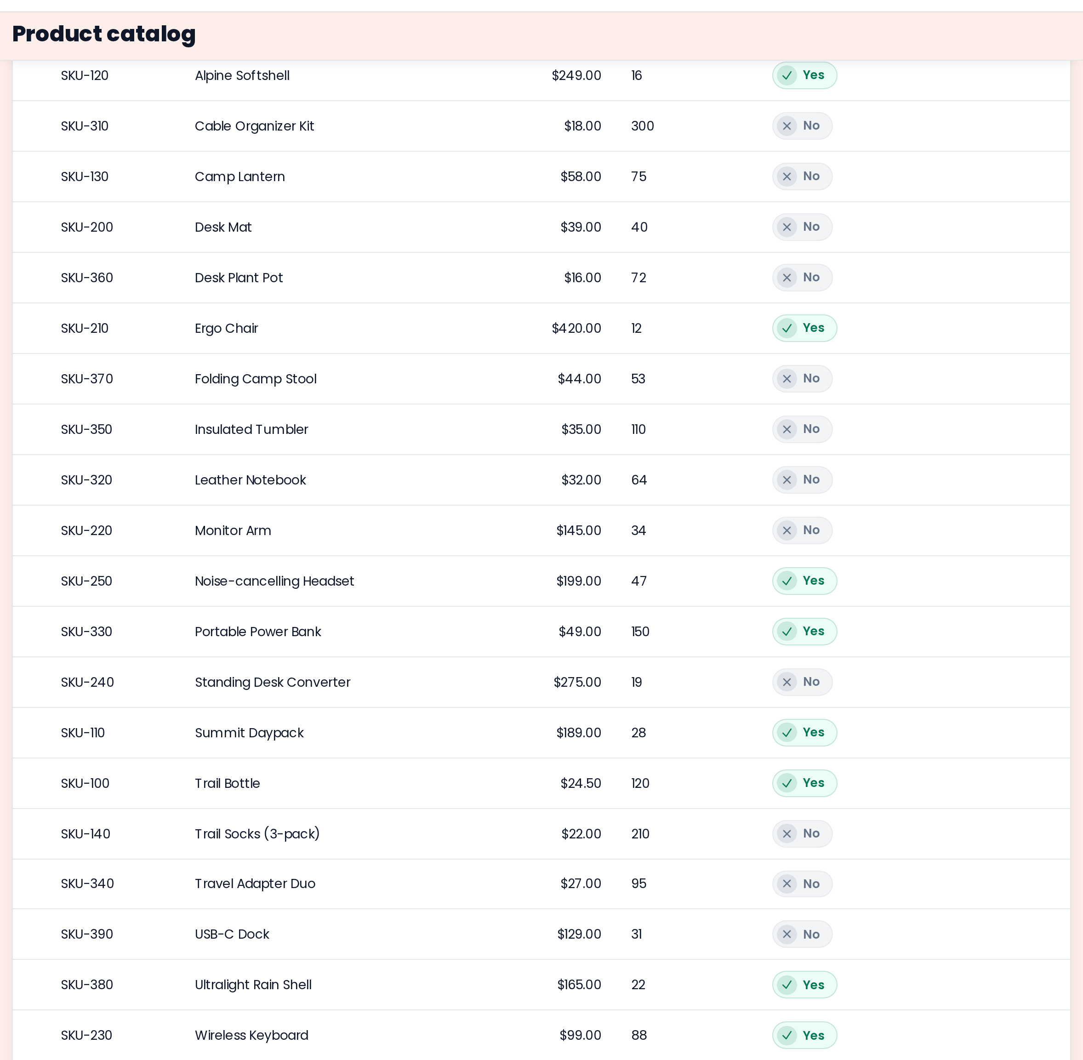
Task: Click the Product catalog heading
Action: pyautogui.click(x=104, y=34)
